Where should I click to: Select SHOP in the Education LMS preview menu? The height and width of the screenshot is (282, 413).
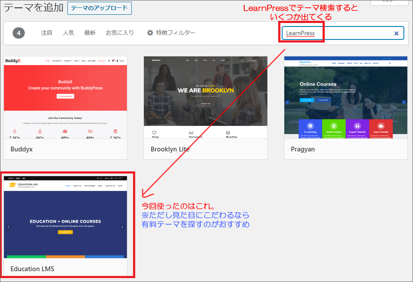120,186
